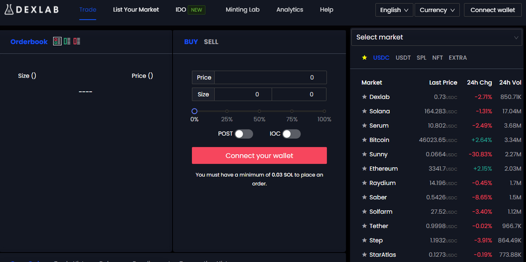
Task: Click the Size () orderbook column label
Action: [27, 76]
